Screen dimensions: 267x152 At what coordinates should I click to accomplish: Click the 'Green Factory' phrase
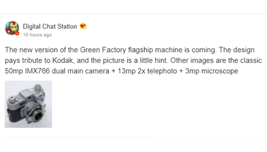tap(103, 50)
